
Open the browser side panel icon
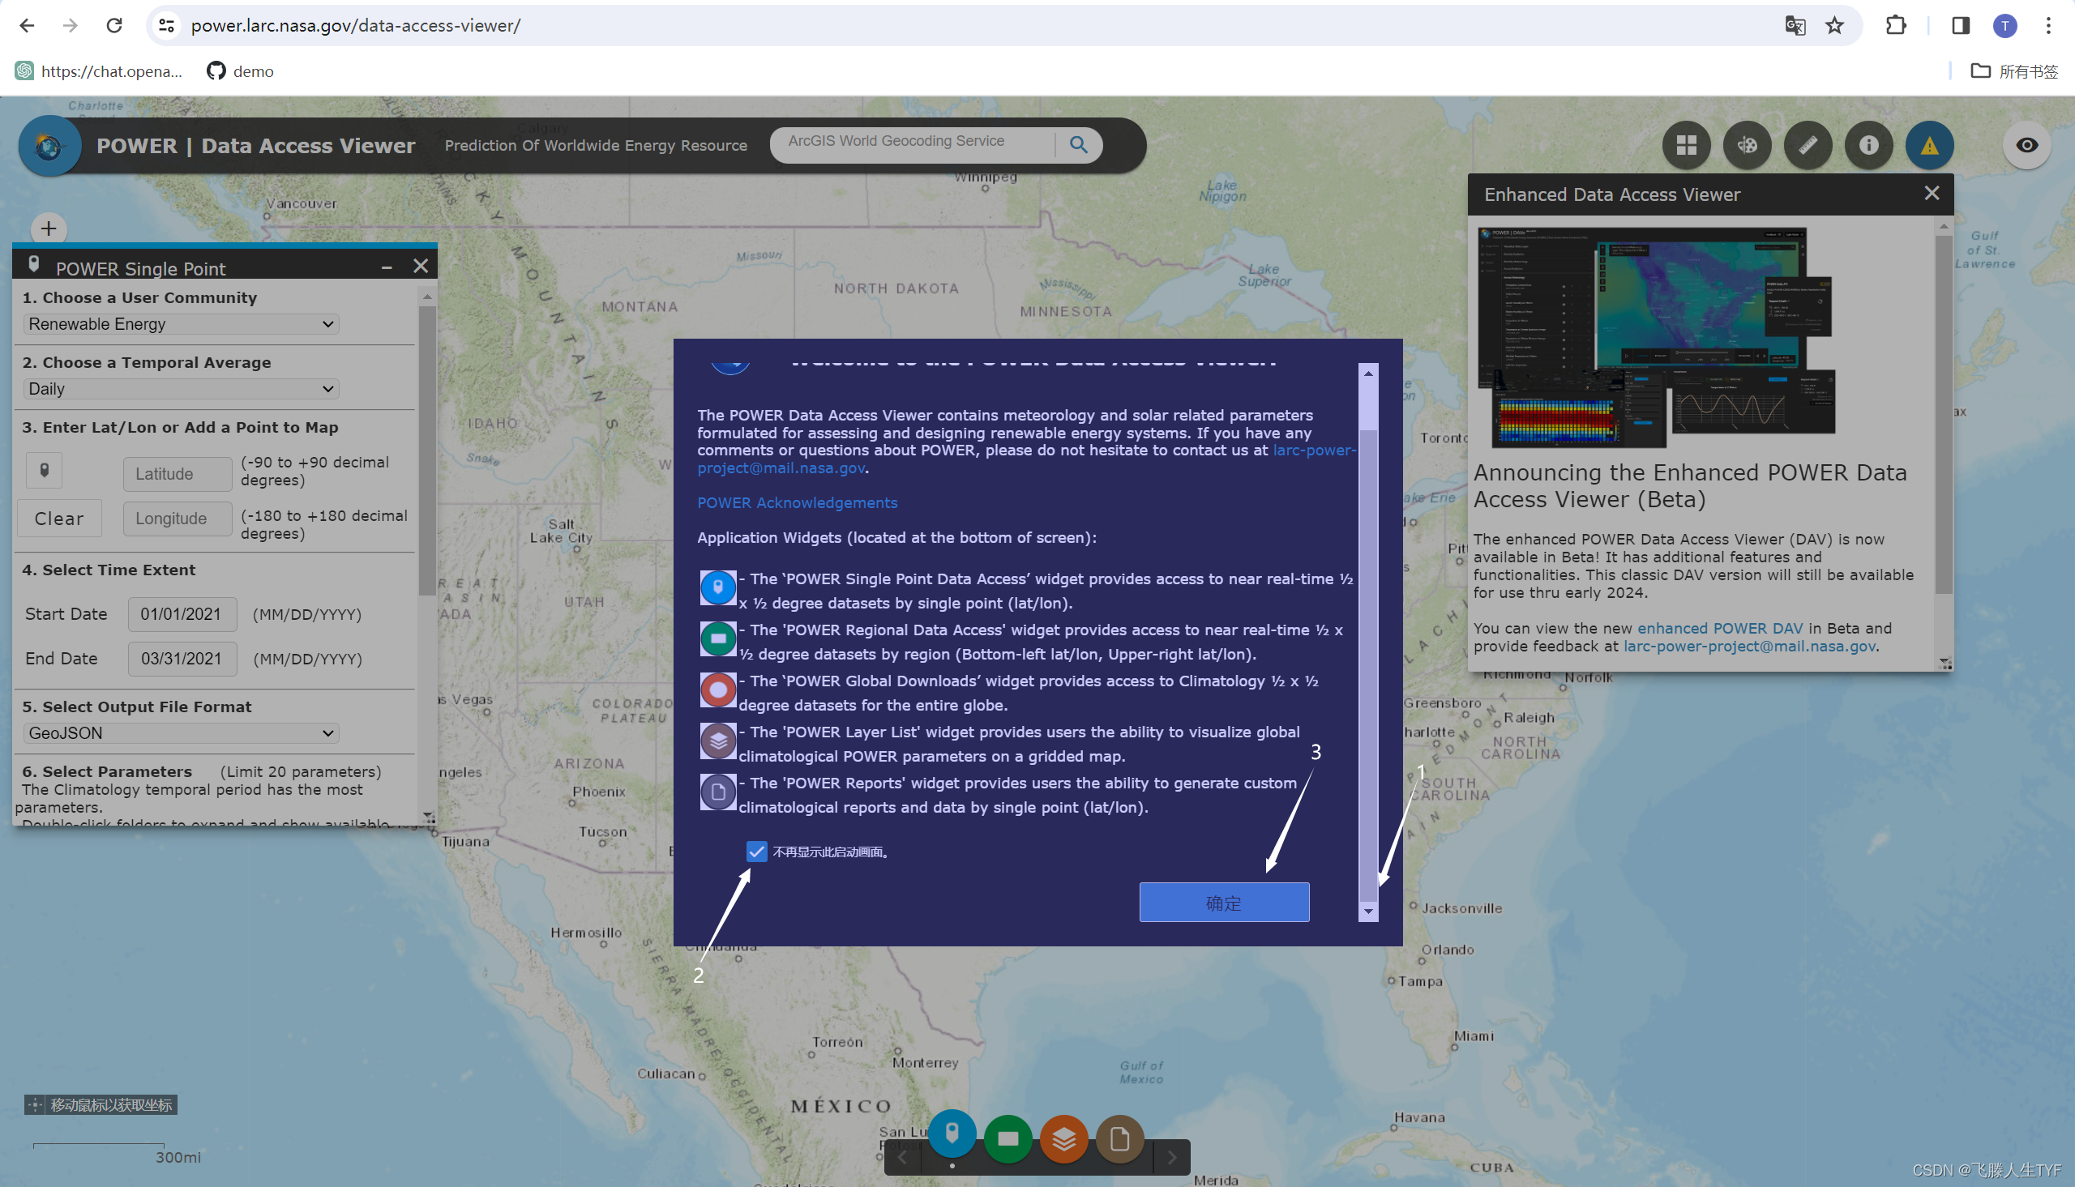point(1961,25)
